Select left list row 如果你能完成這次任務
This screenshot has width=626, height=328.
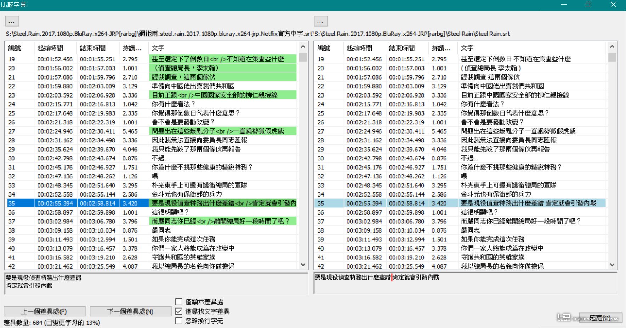tap(151, 239)
